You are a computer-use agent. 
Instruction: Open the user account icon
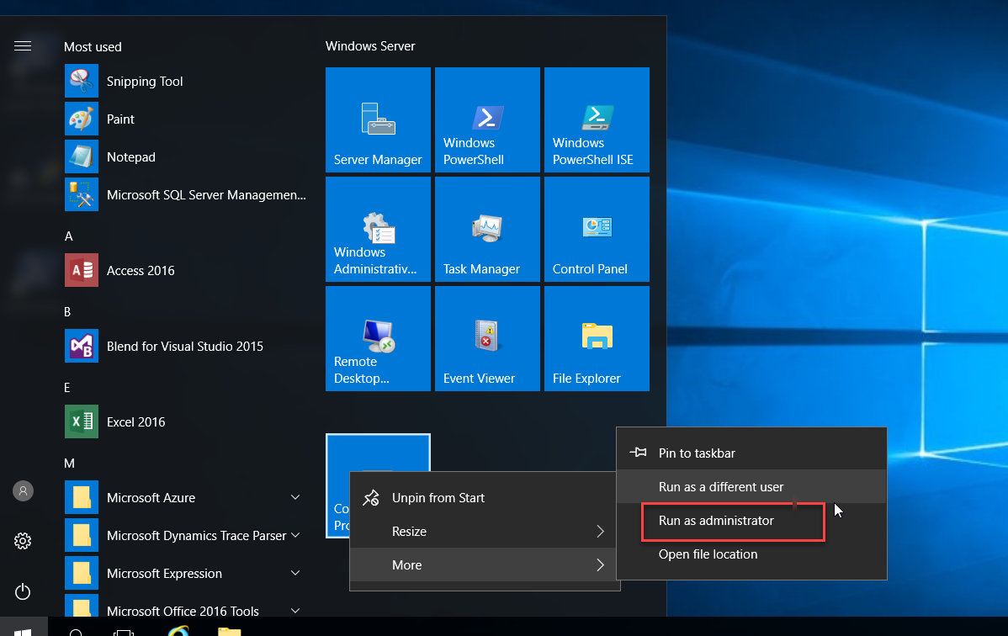click(x=24, y=490)
